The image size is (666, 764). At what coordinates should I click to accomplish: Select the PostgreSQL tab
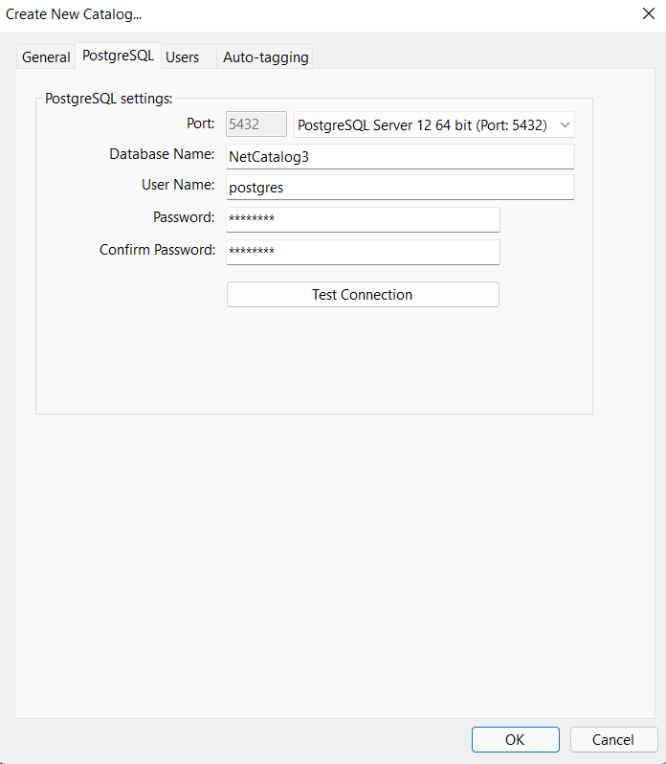pyautogui.click(x=118, y=56)
